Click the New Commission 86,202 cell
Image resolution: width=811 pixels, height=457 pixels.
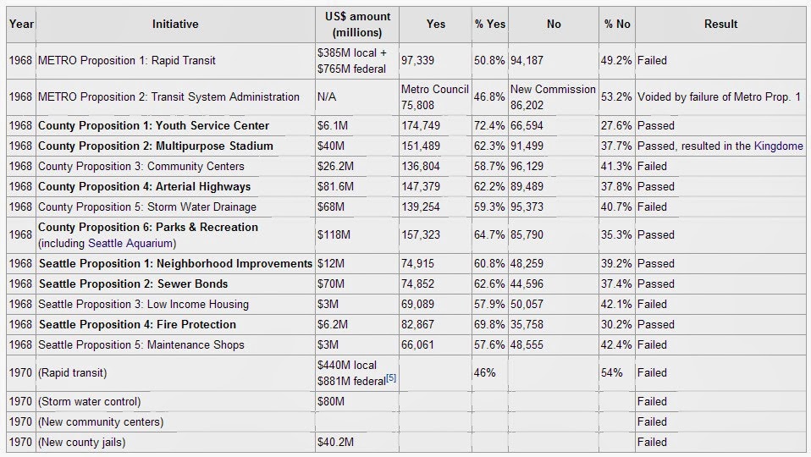point(553,96)
